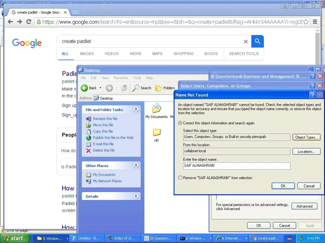325x243 pixels.
Task: Open the Edit menu in the Desktop window
Action: click(x=94, y=78)
